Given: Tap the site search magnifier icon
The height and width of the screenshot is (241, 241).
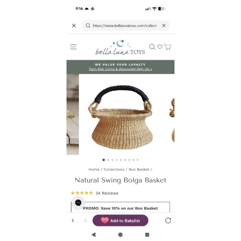Looking at the screenshot, I should point(152,47).
